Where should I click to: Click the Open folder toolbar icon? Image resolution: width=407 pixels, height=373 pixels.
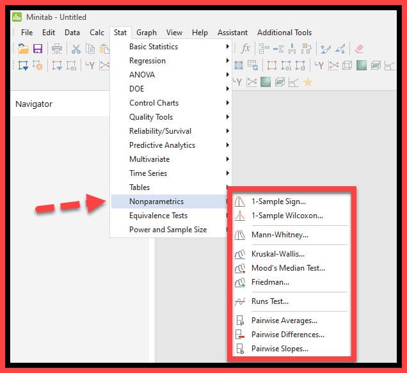(23, 49)
